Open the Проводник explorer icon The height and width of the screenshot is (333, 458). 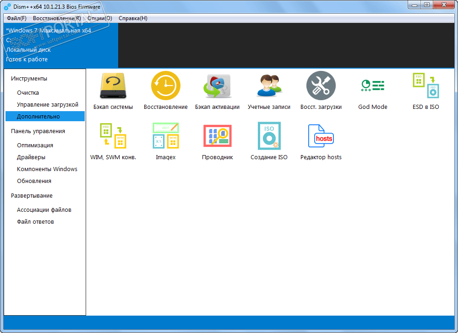coord(217,135)
